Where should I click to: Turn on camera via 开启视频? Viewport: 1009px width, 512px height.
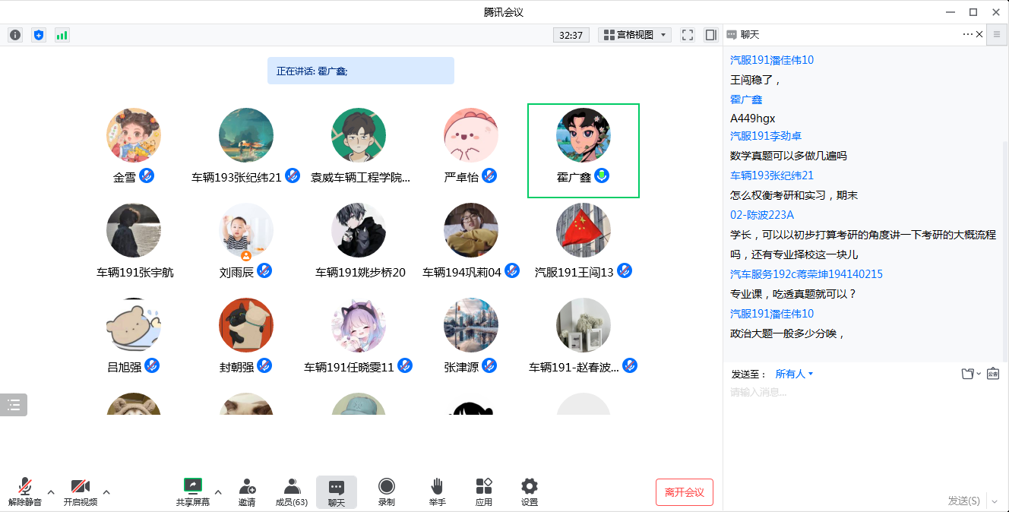(x=80, y=491)
